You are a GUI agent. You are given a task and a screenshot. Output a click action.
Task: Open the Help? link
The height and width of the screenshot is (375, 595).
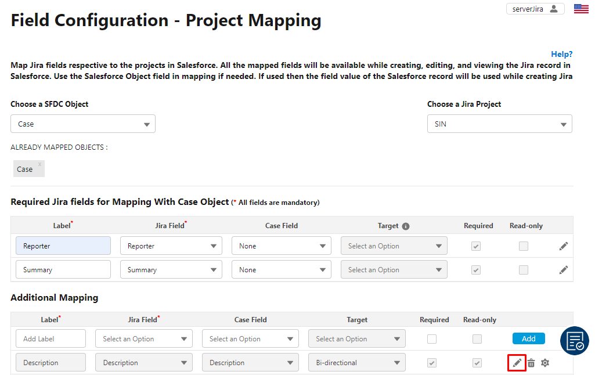pyautogui.click(x=561, y=53)
